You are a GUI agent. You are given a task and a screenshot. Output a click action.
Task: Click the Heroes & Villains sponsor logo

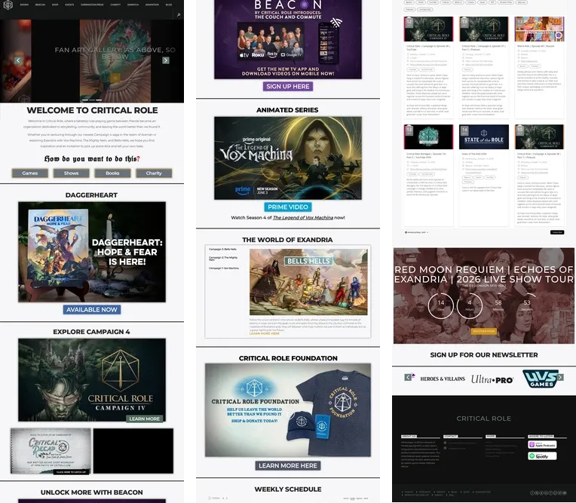(443, 379)
